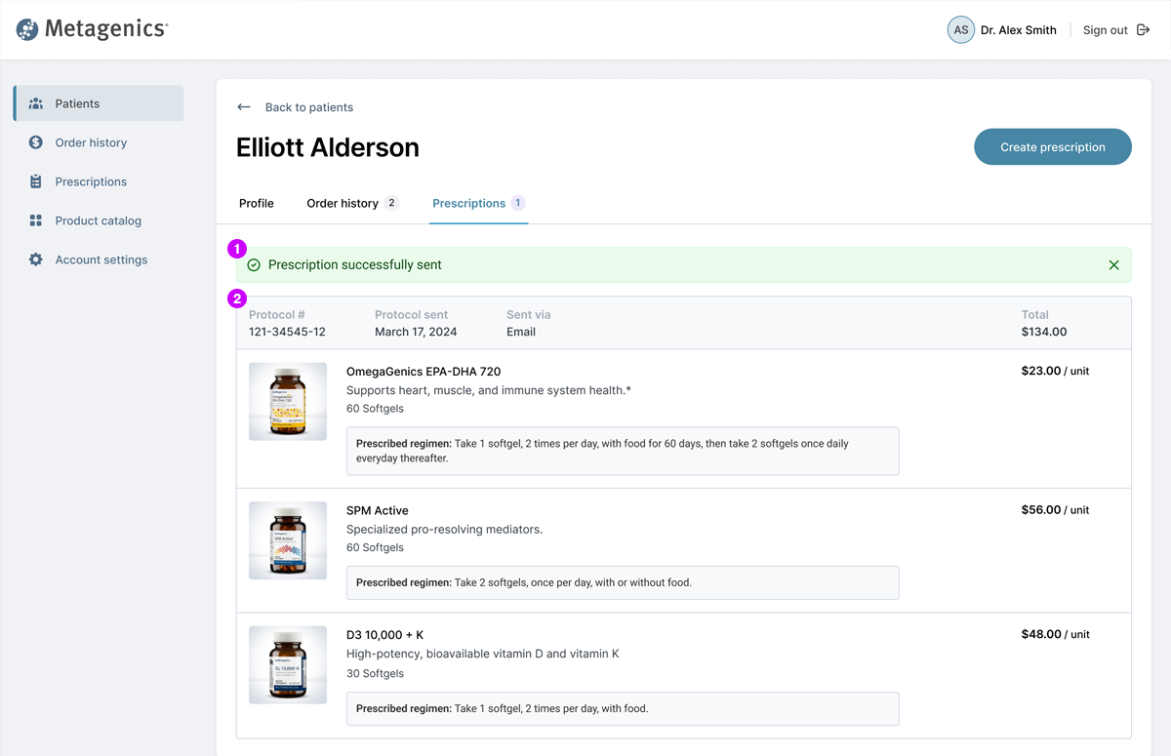
Task: Click the AS user avatar
Action: [961, 30]
